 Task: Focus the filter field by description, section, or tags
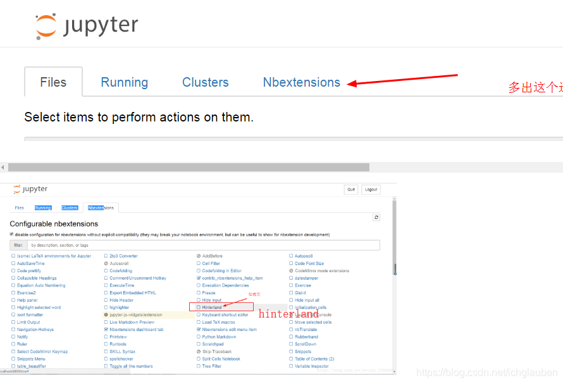click(x=204, y=245)
